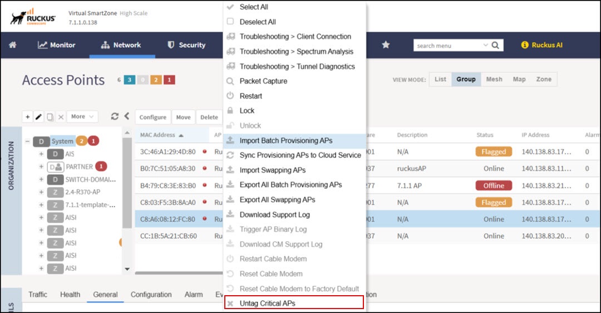
Task: Click the Ruckus logo
Action: point(33,17)
